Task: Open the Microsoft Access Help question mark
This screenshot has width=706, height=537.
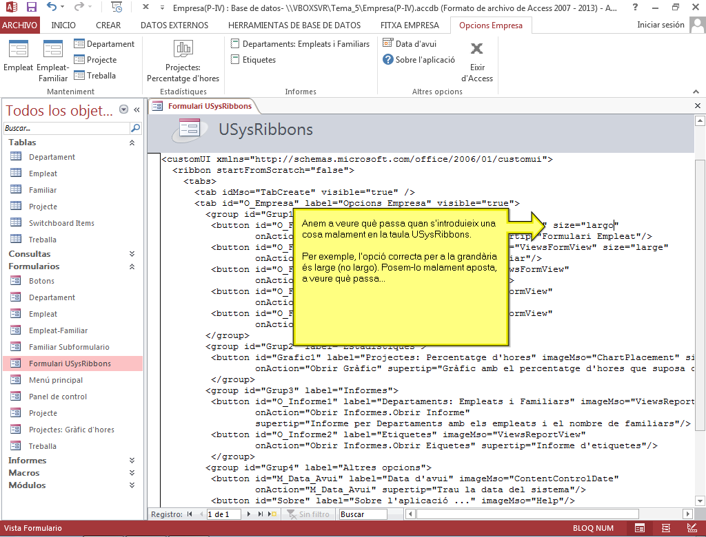Action: 635,7
